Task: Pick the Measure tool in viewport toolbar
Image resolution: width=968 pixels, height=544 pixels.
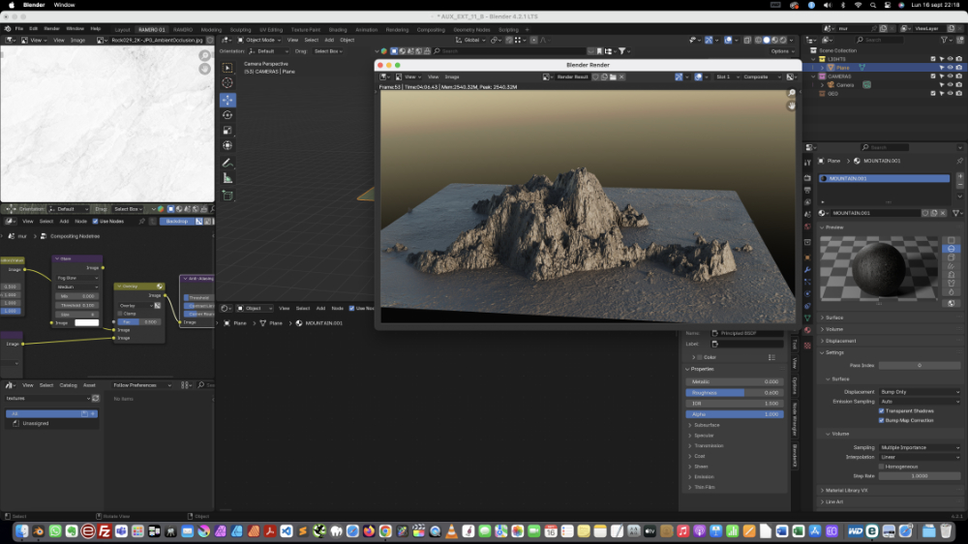Action: [x=227, y=178]
